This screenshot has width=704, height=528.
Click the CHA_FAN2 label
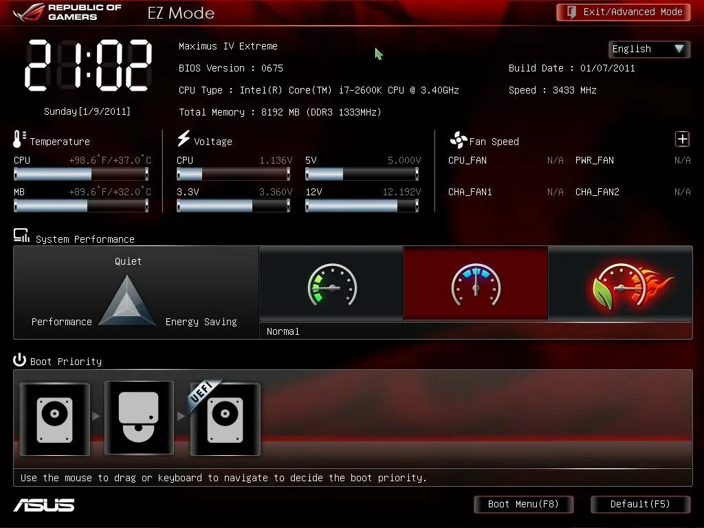click(x=597, y=192)
